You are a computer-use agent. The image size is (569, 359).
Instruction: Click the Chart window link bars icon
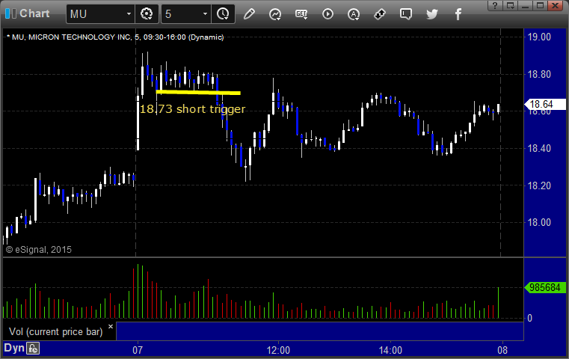tap(10, 13)
